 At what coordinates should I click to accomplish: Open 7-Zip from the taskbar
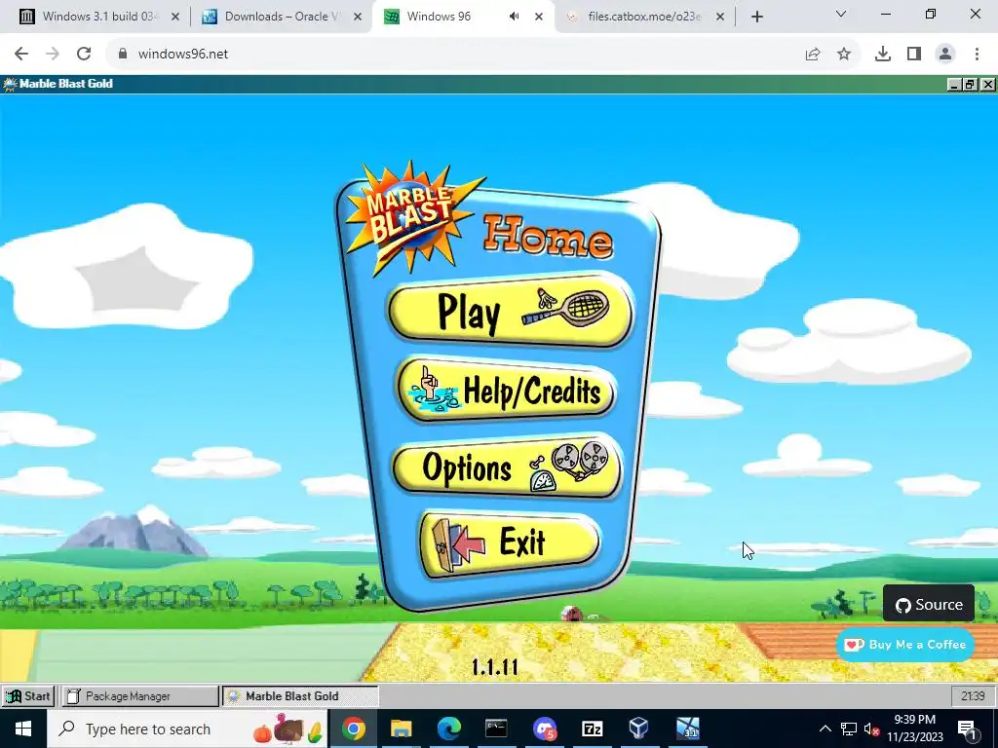(x=592, y=729)
